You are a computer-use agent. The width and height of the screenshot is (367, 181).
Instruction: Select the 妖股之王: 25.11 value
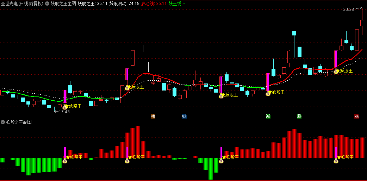tap(92, 4)
